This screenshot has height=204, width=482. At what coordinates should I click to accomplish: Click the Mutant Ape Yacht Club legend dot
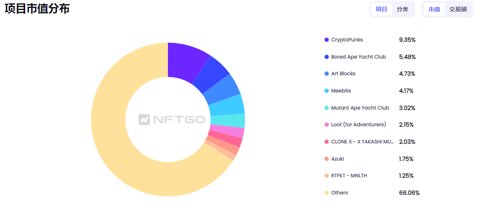point(327,108)
